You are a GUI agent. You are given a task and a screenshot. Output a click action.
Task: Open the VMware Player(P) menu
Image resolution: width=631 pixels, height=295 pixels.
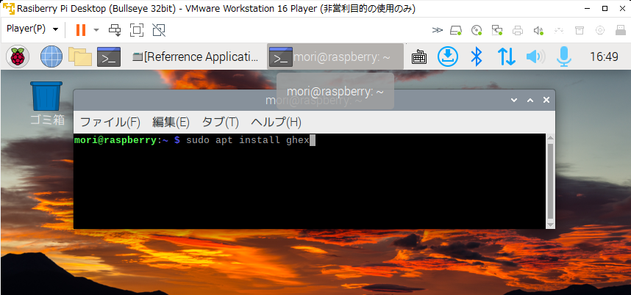click(32, 29)
